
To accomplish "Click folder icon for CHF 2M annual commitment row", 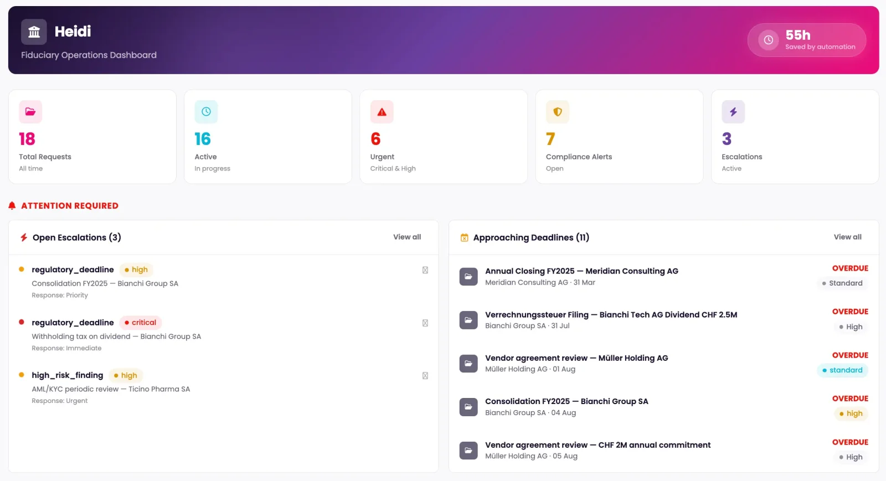I will click(x=468, y=450).
